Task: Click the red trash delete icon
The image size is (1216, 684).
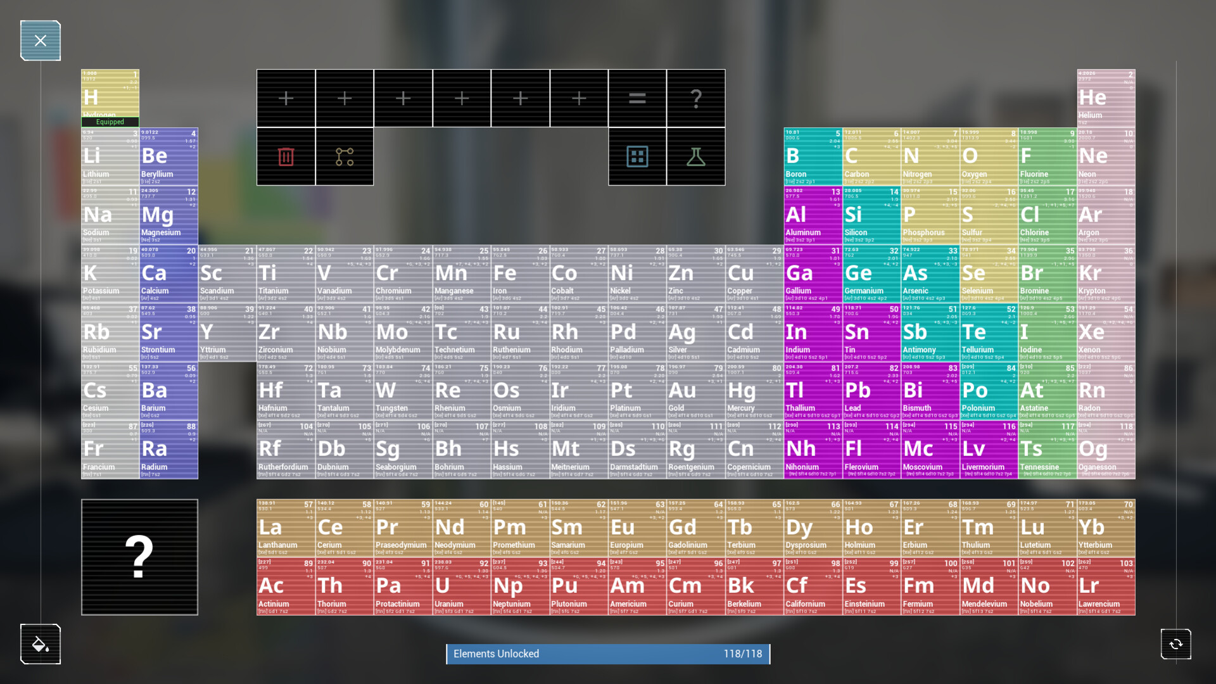Action: (x=286, y=156)
